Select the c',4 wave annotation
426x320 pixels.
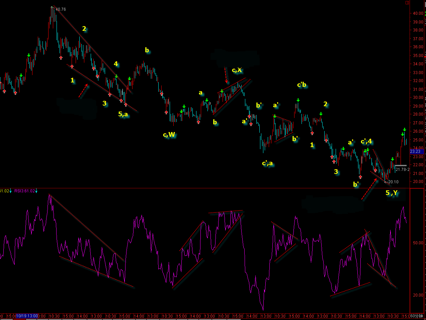click(x=366, y=141)
